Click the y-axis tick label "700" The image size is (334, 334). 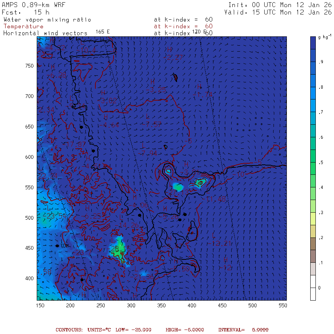click(x=29, y=96)
